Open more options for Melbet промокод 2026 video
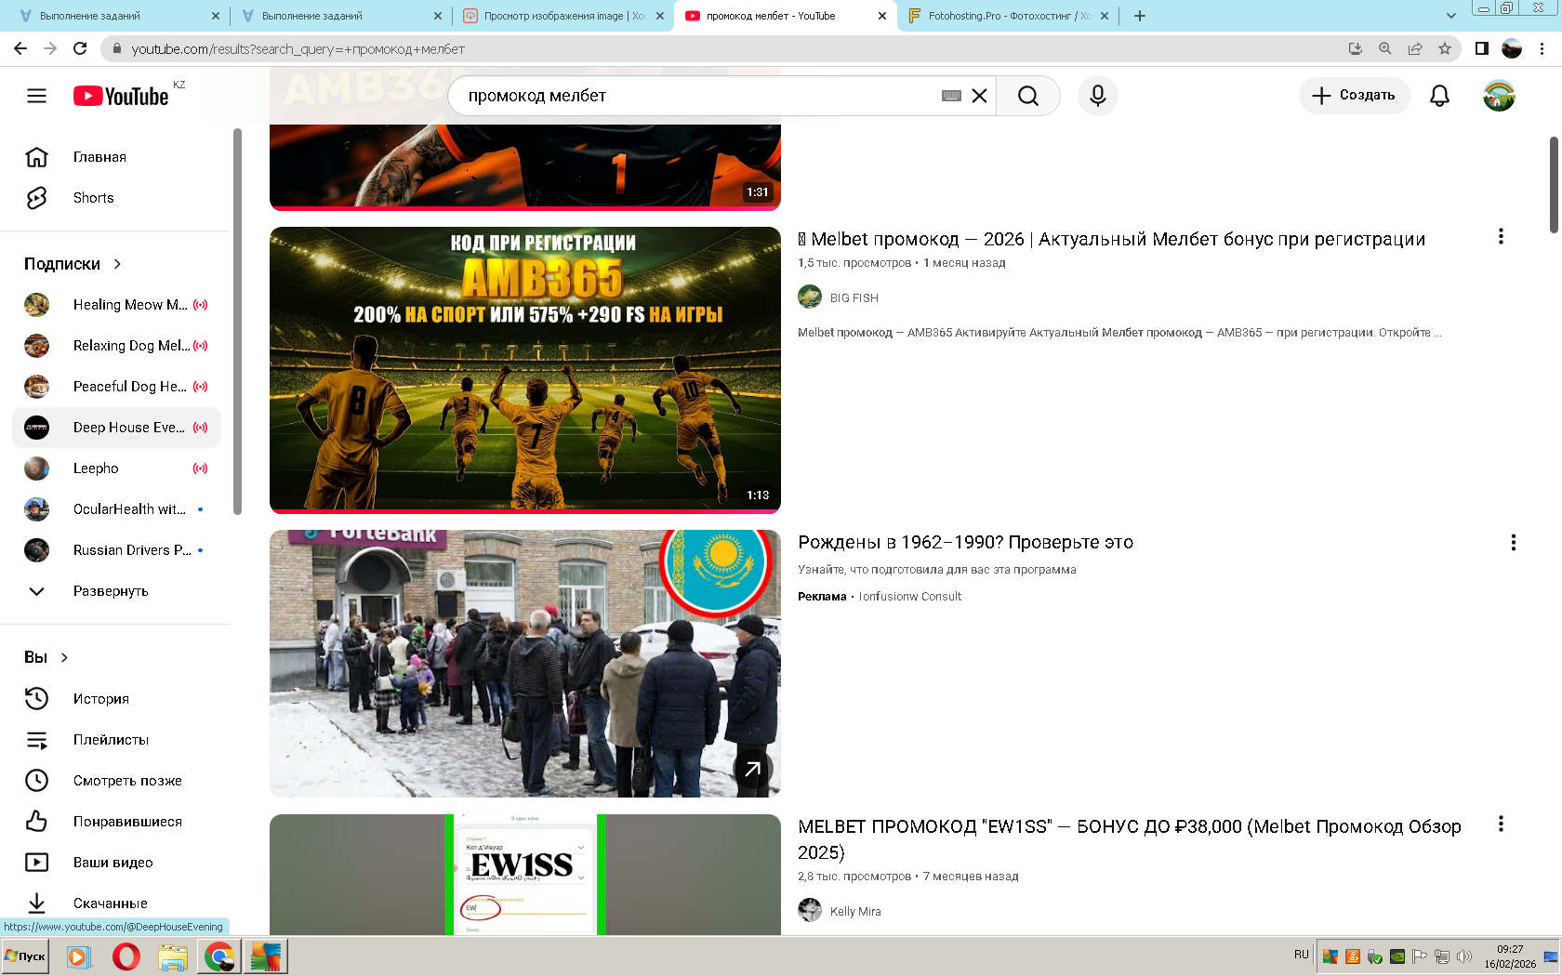 (x=1500, y=237)
